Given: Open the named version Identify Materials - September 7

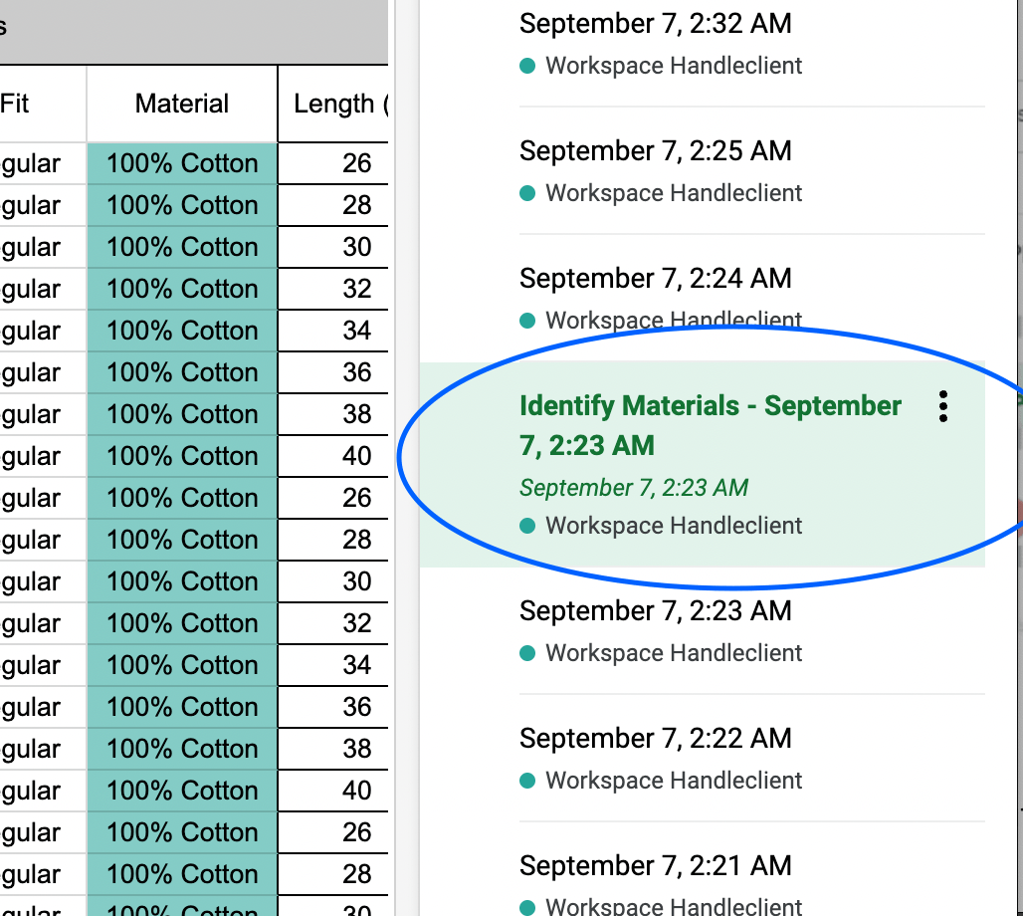Looking at the screenshot, I should click(x=710, y=423).
